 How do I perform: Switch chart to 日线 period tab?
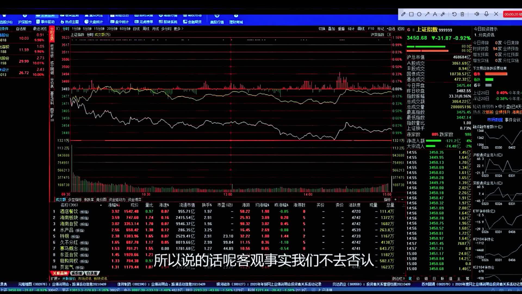pos(136,29)
